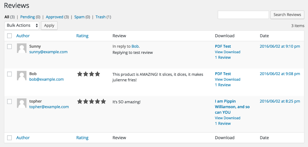
Task: Click the Search Reviews button
Action: point(287,15)
